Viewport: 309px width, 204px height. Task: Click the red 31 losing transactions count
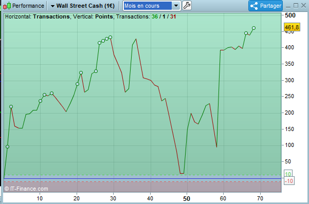tap(173, 17)
